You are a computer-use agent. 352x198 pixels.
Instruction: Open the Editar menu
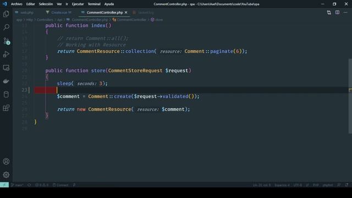pyautogui.click(x=31, y=4)
